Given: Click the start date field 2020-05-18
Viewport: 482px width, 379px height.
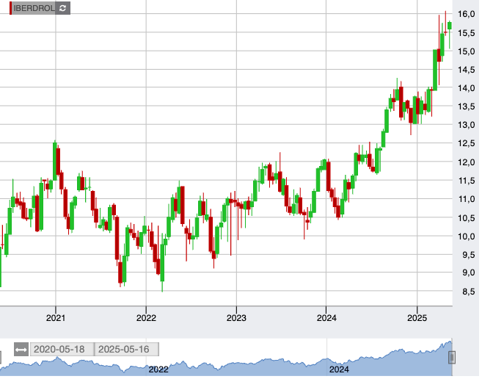Looking at the screenshot, I should (x=62, y=350).
